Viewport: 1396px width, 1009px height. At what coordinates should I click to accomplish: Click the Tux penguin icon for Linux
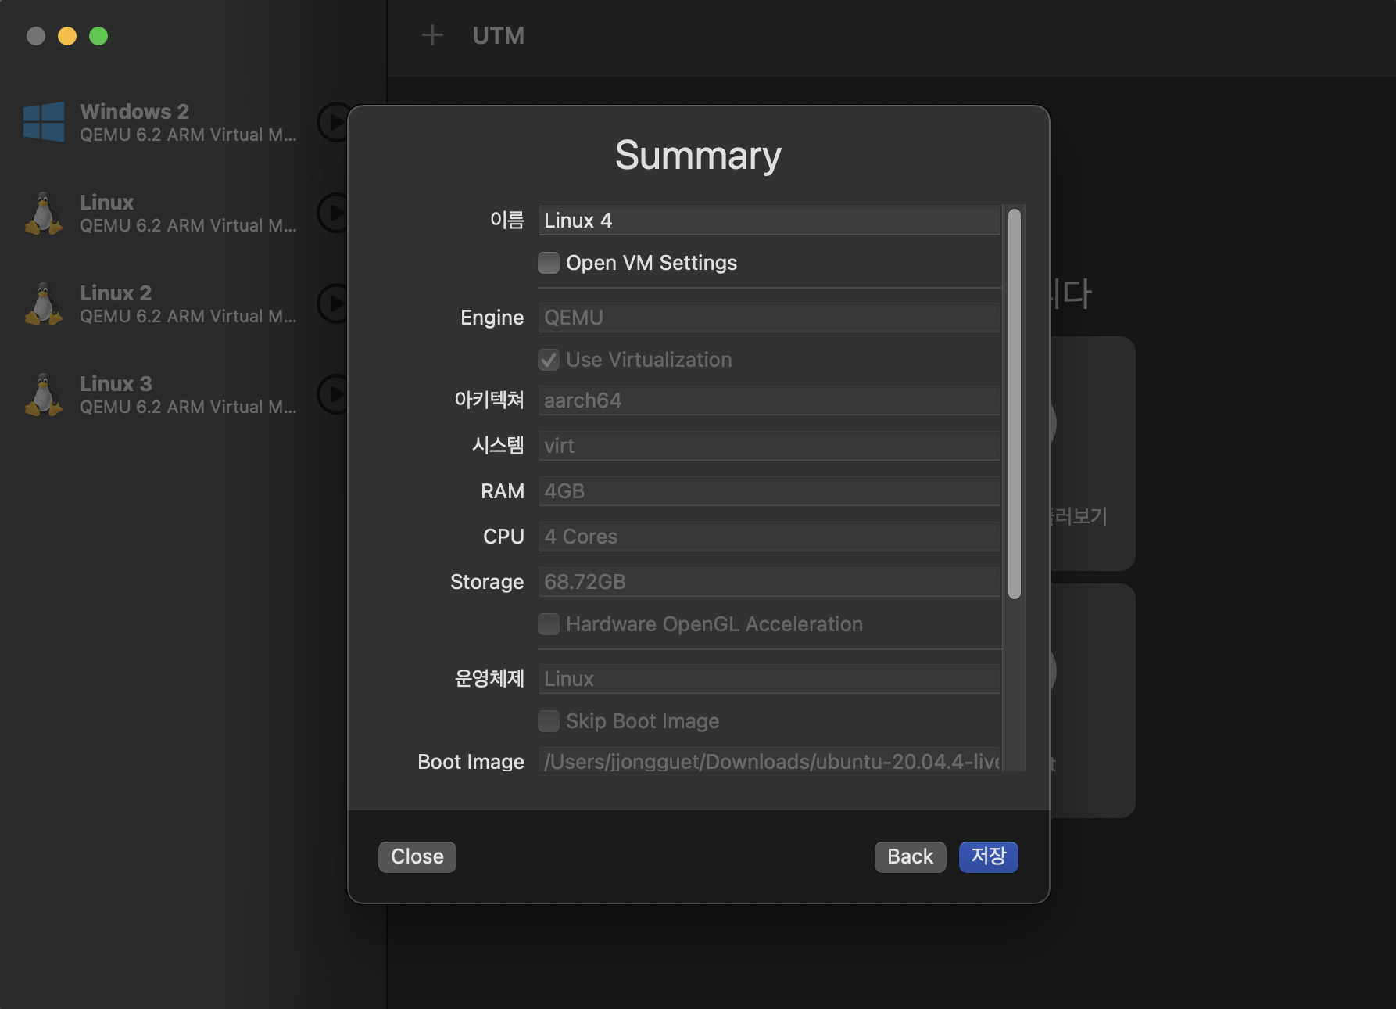44,214
